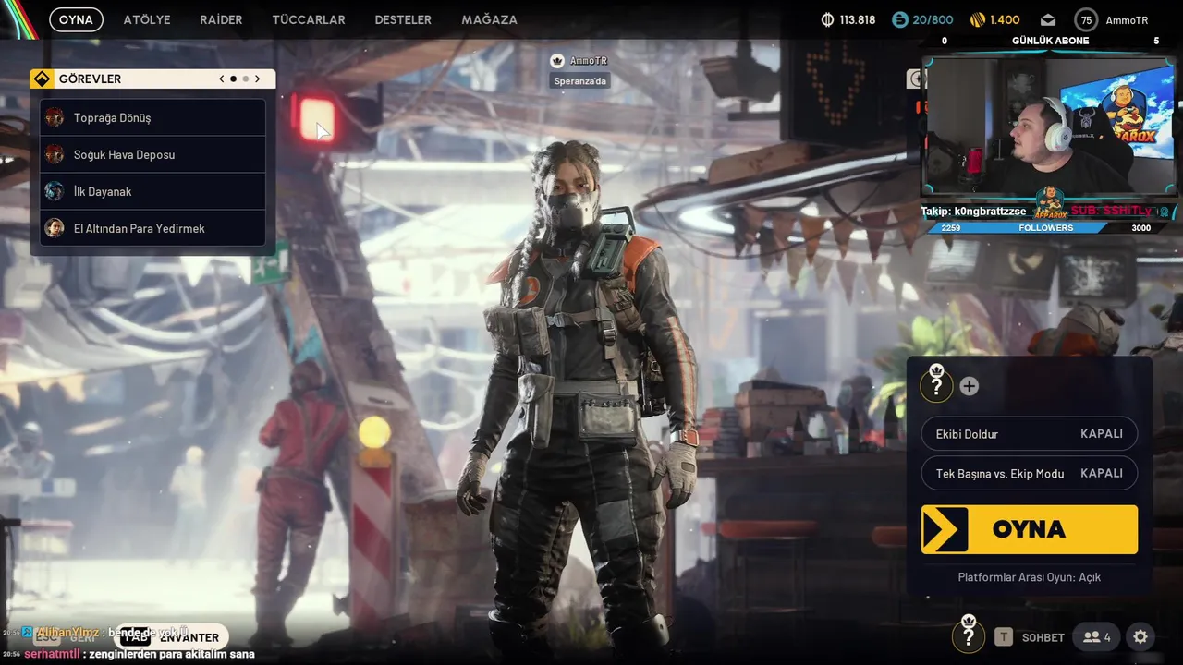Image resolution: width=1183 pixels, height=665 pixels.
Task: Toggle Tek Başına vs. Ekip Modu option
Action: (1030, 473)
